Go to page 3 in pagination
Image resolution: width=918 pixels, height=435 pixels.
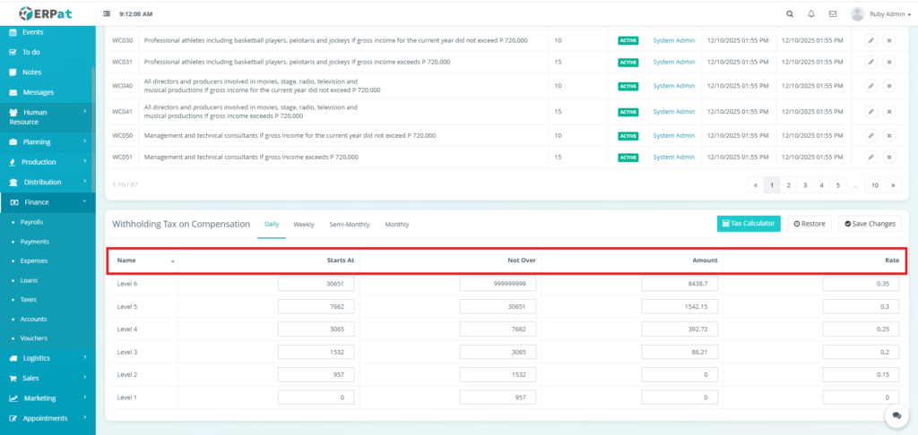pos(804,185)
